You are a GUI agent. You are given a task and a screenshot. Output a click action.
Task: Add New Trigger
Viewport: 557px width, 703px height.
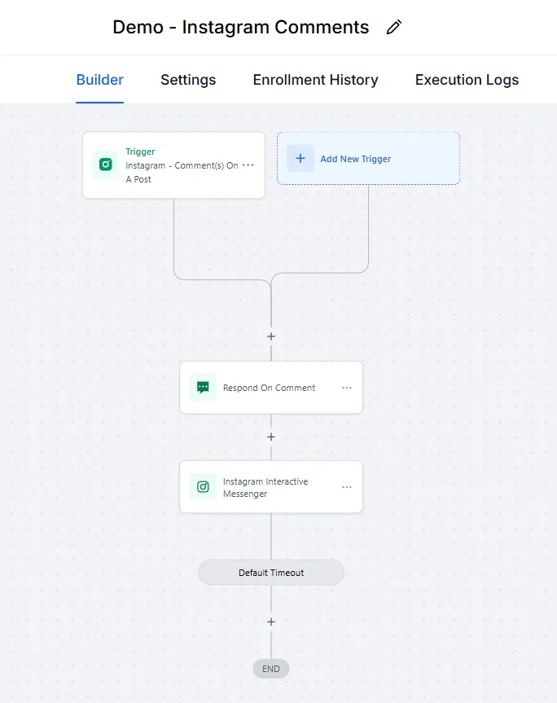pos(368,158)
